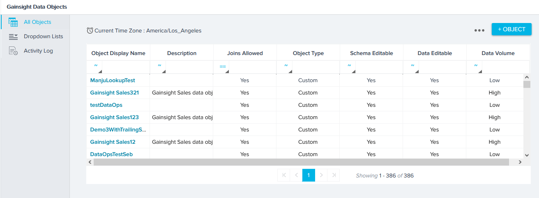Go to next page of results
539x198 pixels.
321,175
